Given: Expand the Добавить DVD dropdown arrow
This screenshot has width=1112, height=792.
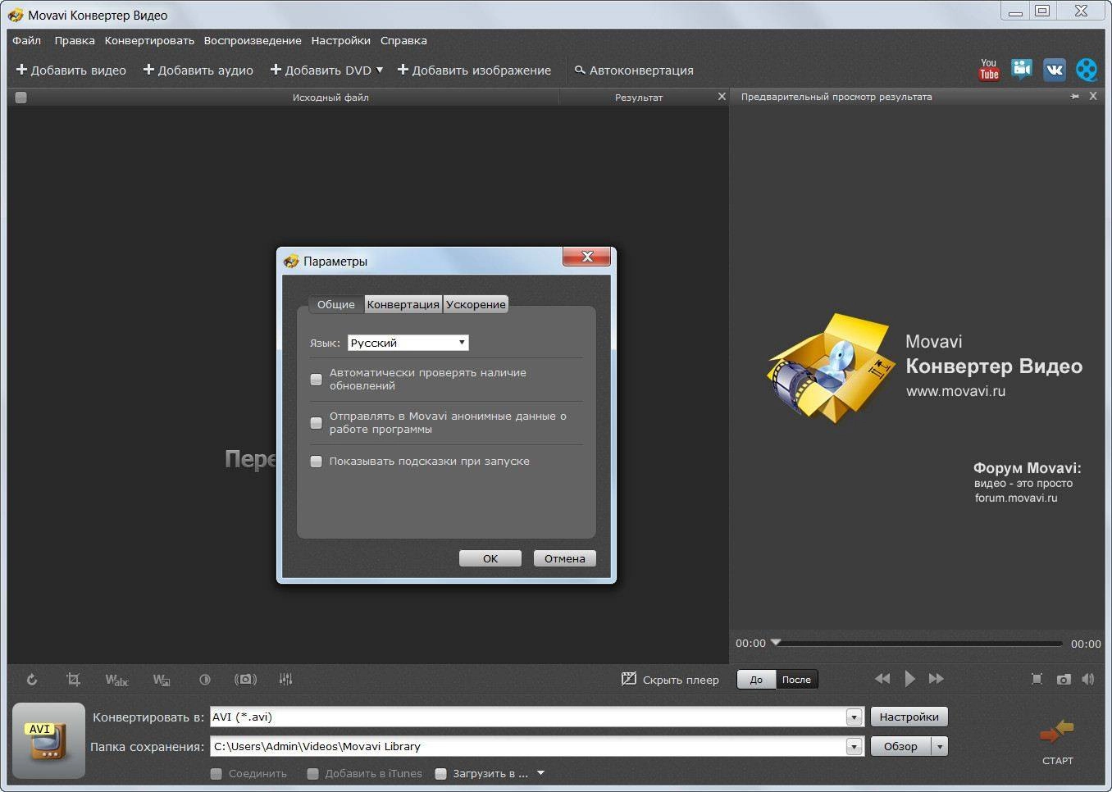Looking at the screenshot, I should [380, 71].
